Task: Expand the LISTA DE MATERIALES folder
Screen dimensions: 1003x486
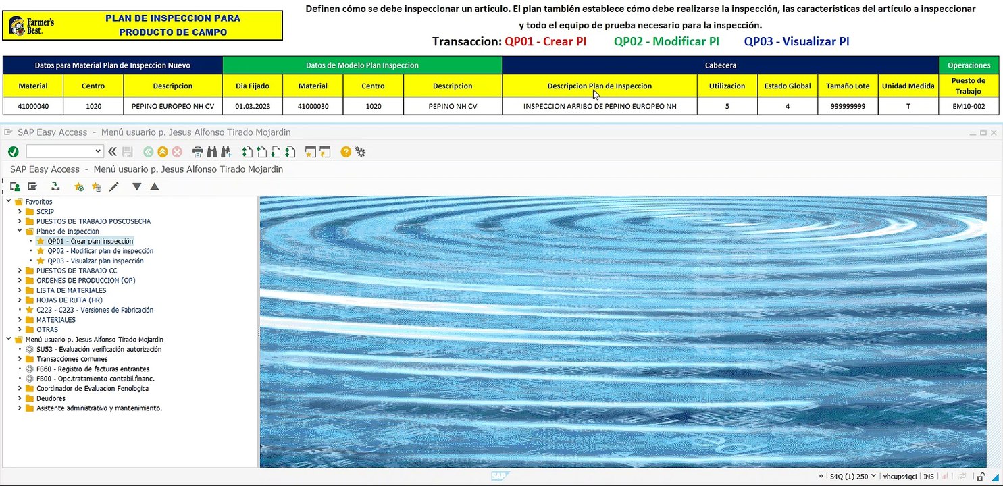Action: coord(20,290)
